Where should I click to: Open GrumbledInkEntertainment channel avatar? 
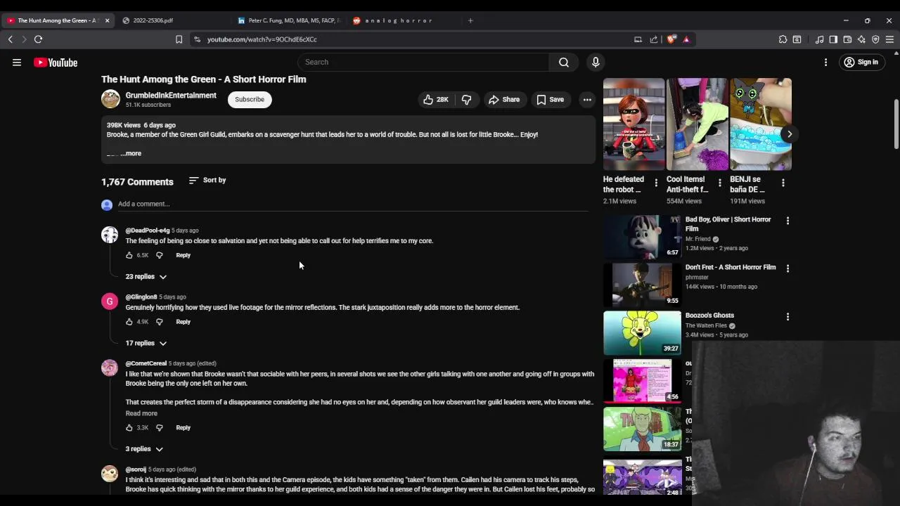110,99
